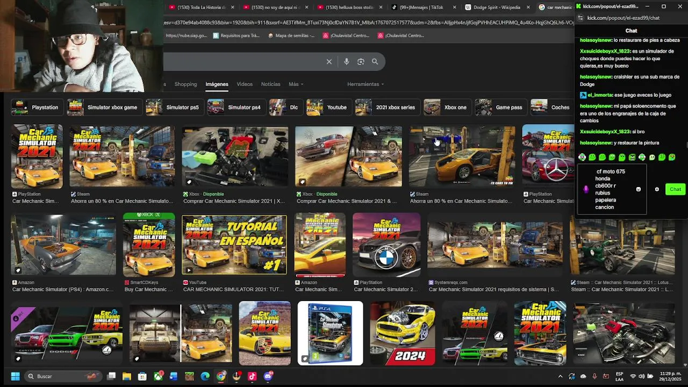This screenshot has height=387, width=688.
Task: Open Mapa de semillas bookmark
Action: pos(291,35)
